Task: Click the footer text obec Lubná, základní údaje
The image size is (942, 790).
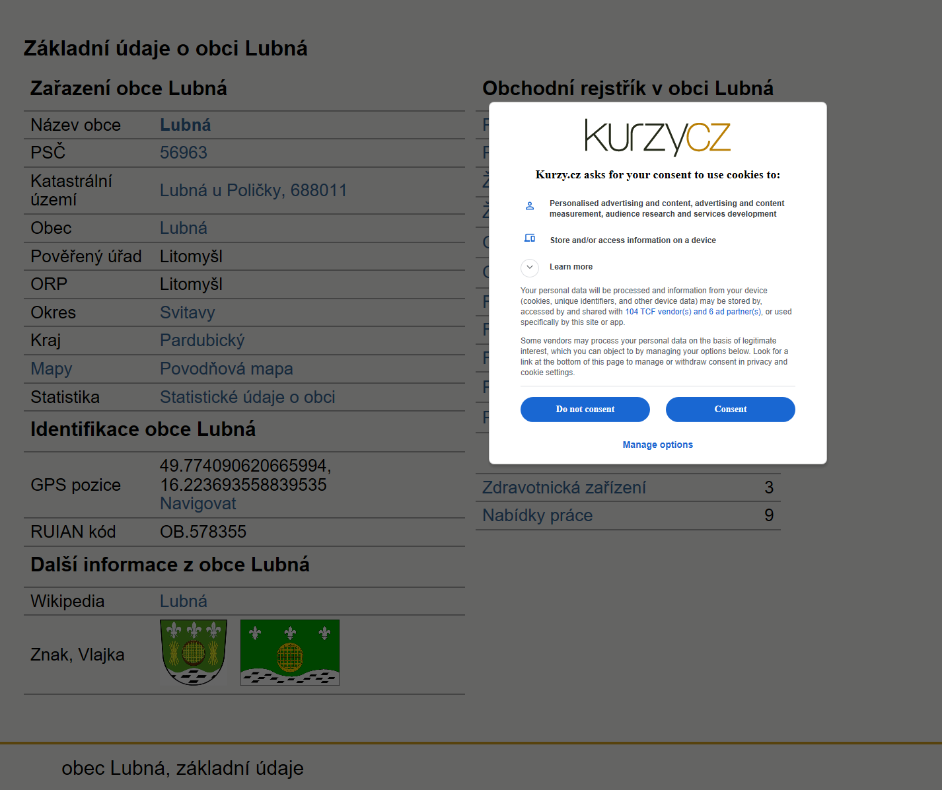Action: click(183, 768)
